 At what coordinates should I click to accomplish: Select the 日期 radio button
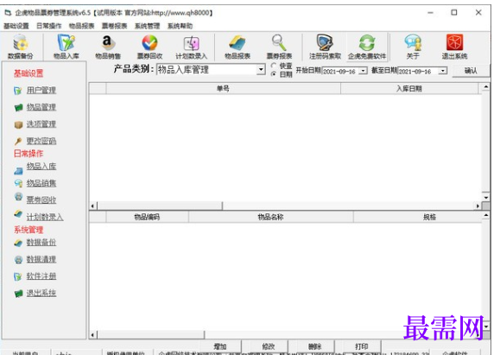click(x=273, y=74)
